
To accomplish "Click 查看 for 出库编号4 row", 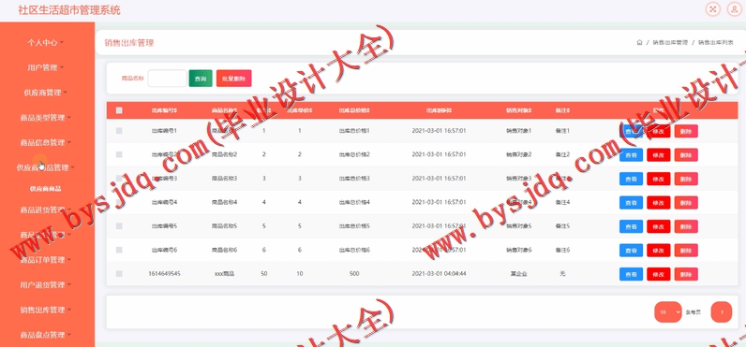I will point(631,203).
